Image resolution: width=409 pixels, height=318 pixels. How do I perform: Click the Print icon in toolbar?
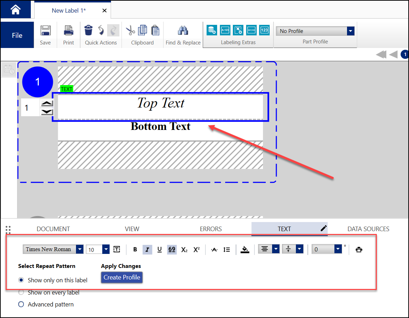pos(69,31)
